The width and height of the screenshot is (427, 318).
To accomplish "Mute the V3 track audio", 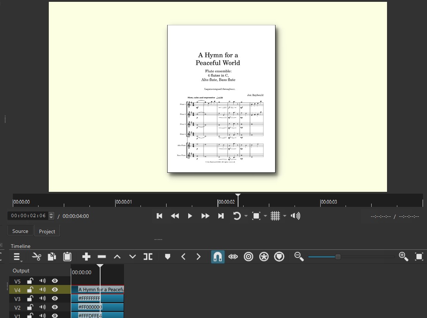I will coord(43,299).
